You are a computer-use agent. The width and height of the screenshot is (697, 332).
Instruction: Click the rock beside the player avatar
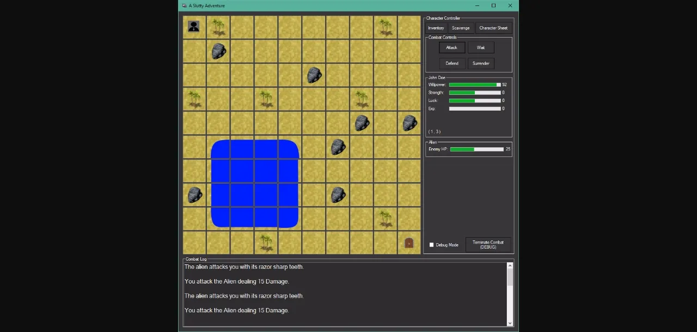[218, 51]
